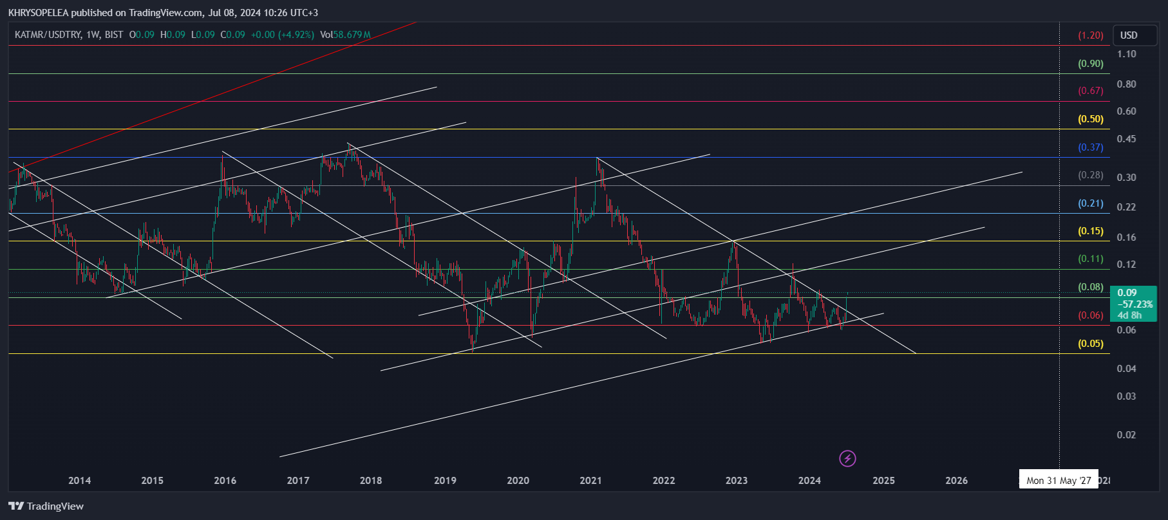Screen dimensions: 1168x520
Task: Click the 2020 label on time axis
Action: tap(518, 481)
